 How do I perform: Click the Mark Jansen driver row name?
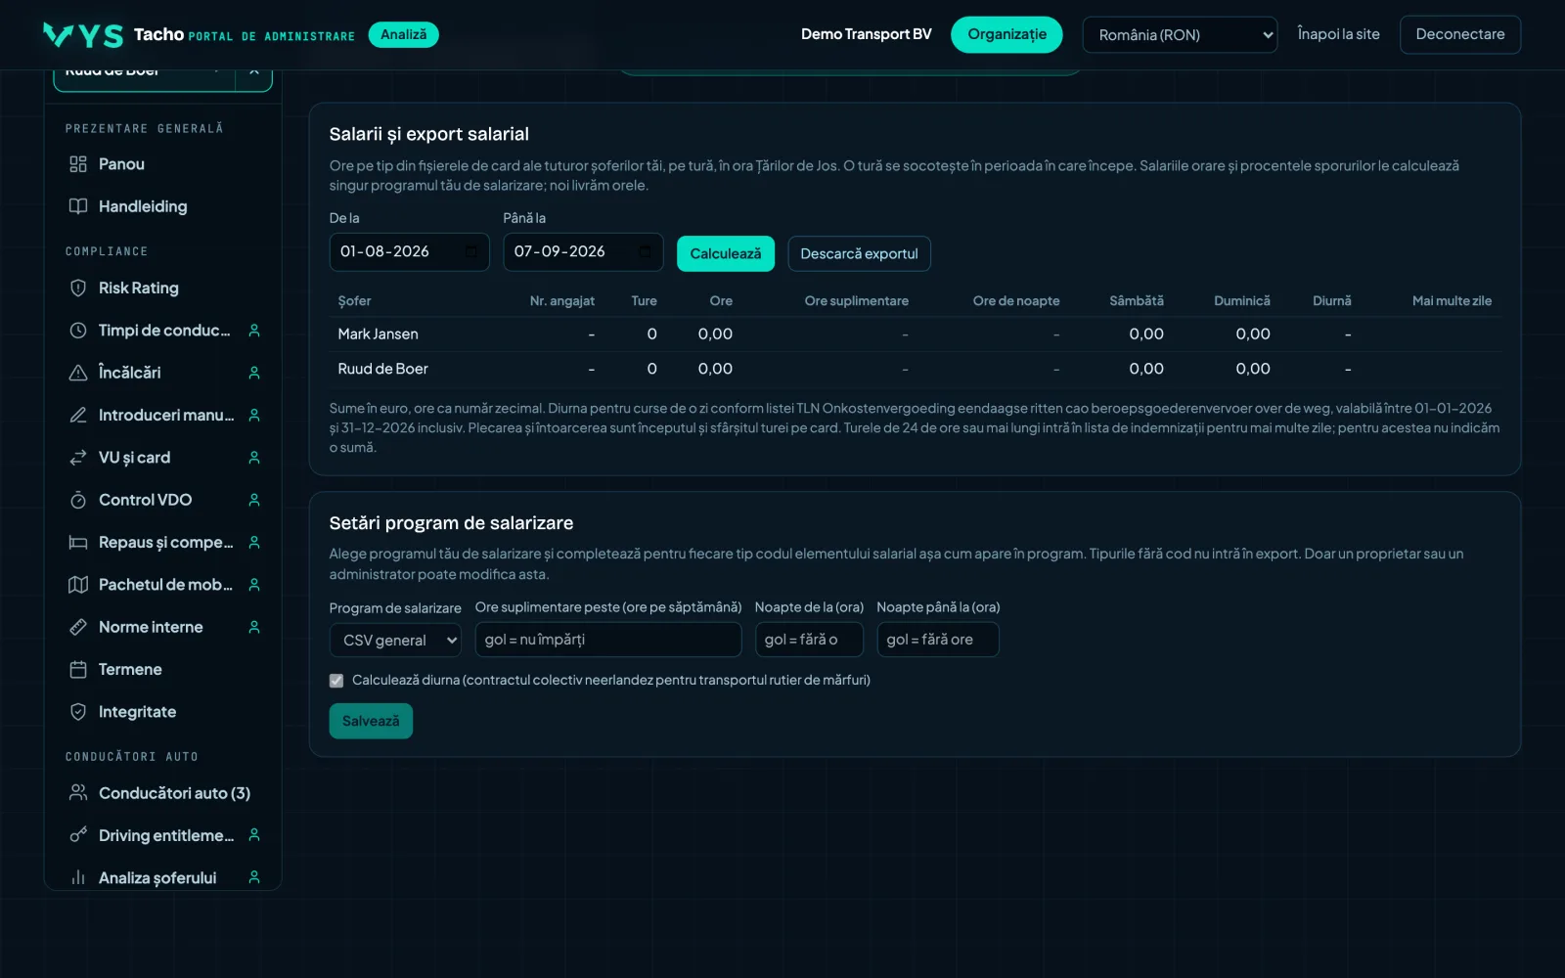[378, 334]
